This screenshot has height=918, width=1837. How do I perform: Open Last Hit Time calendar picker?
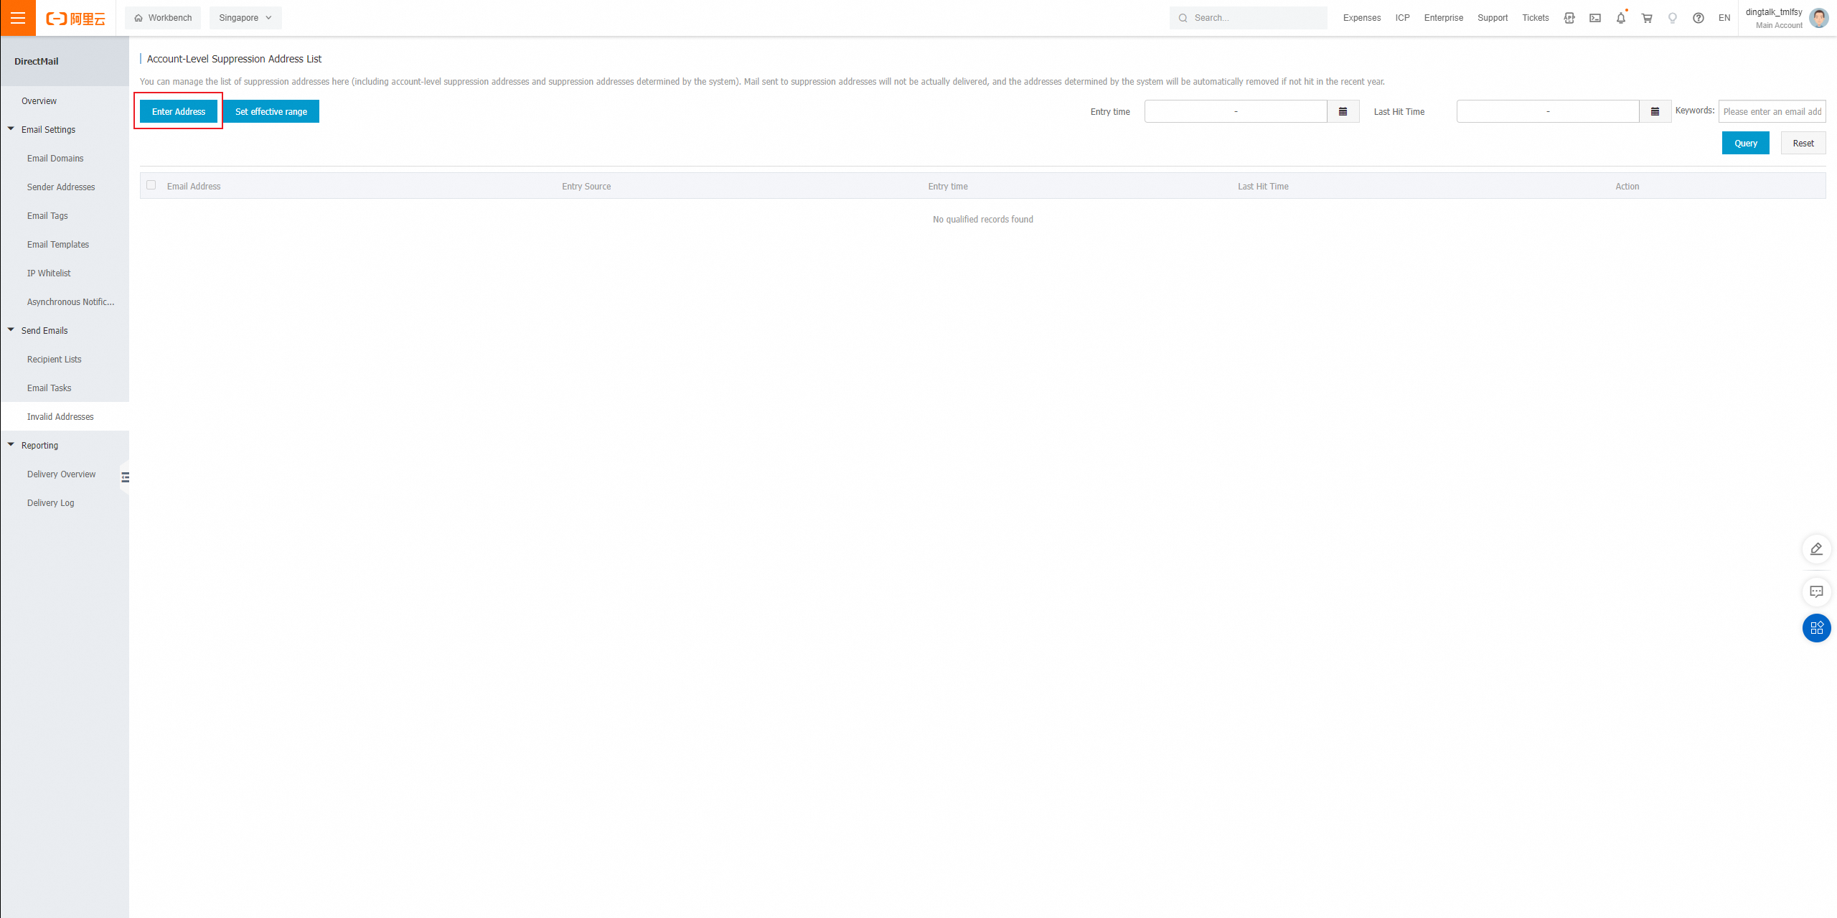click(x=1655, y=111)
